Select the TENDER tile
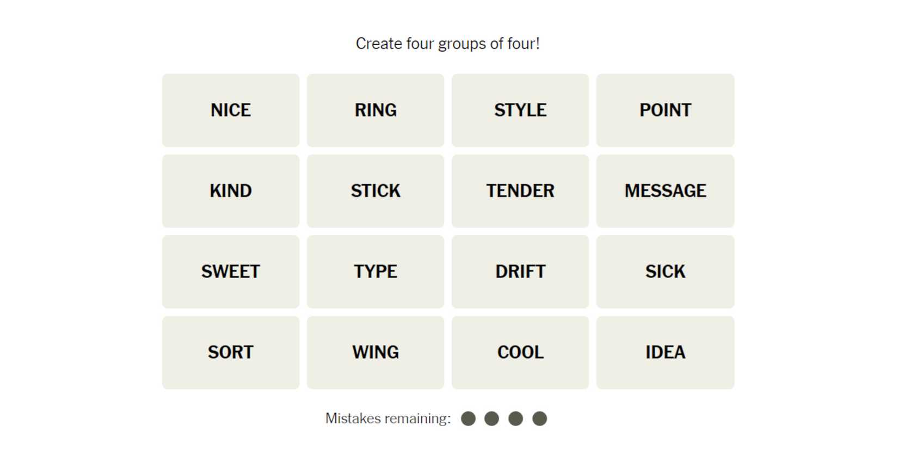The height and width of the screenshot is (449, 898). [520, 191]
